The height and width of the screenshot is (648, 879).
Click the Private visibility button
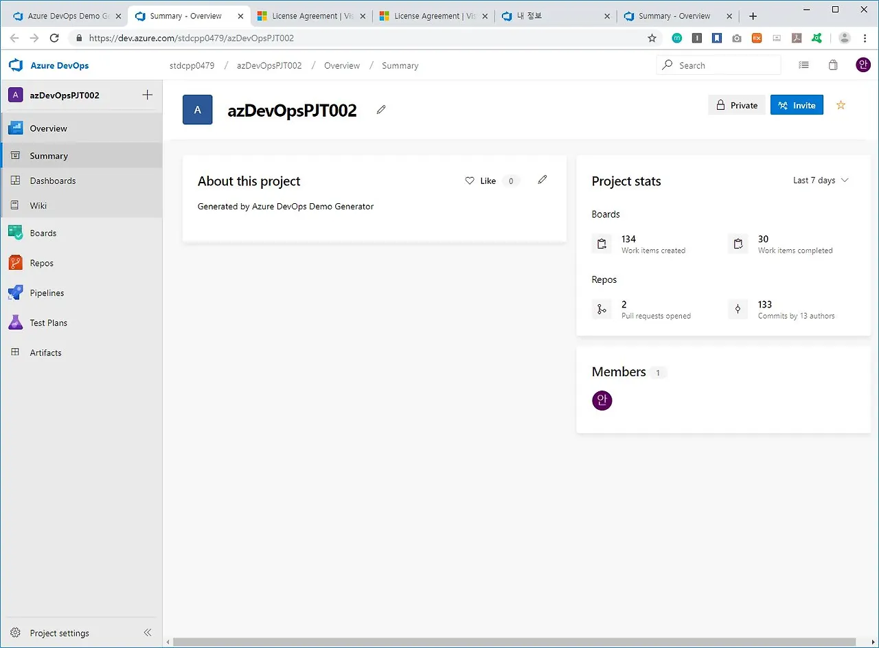pos(737,105)
